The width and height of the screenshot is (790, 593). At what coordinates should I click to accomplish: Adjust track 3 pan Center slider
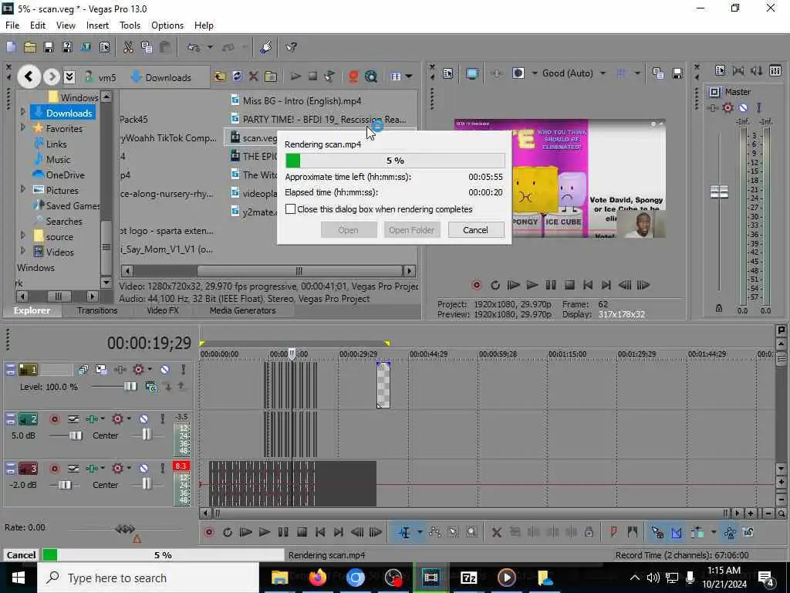[x=146, y=484]
